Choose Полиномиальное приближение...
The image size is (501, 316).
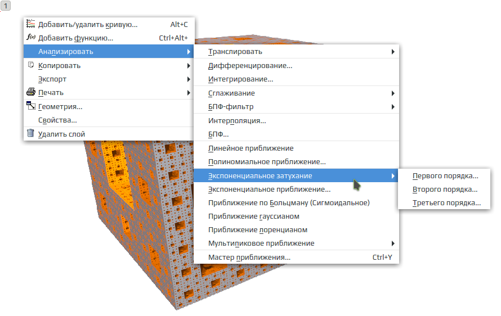297,161
